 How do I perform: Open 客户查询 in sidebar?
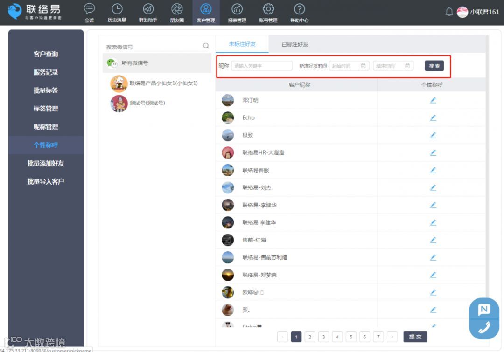(x=46, y=54)
